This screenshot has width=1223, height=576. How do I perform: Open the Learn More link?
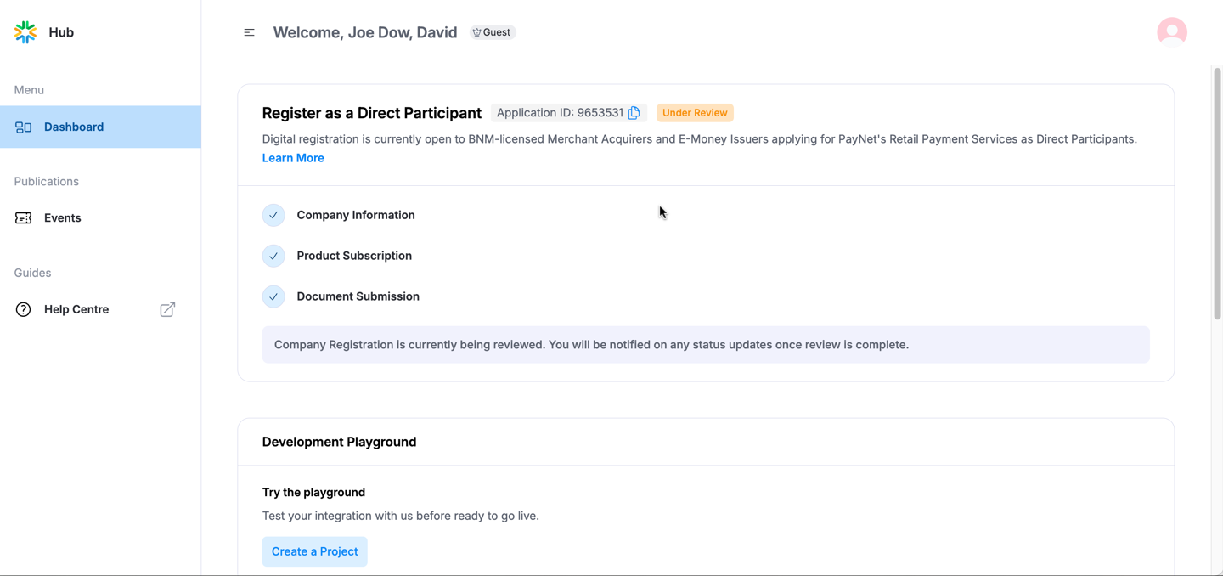click(x=293, y=158)
